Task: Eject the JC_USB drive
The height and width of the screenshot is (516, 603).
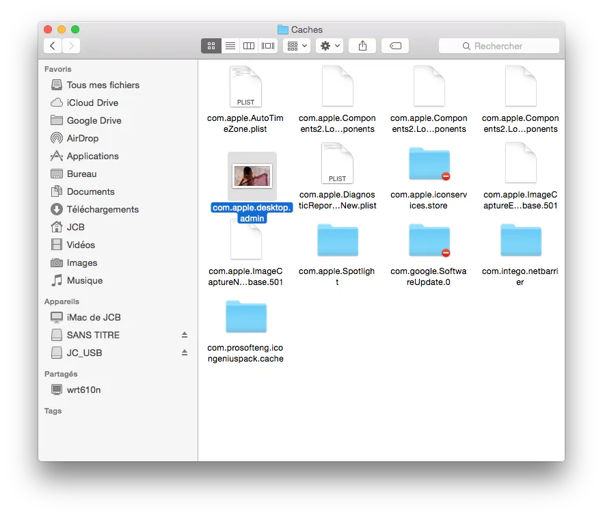Action: pos(185,353)
